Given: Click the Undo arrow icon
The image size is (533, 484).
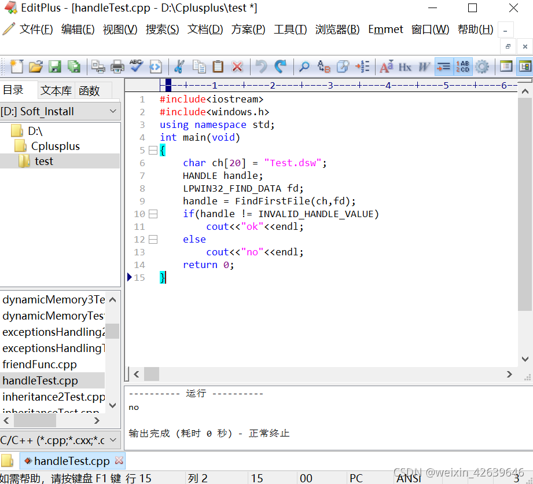Looking at the screenshot, I should tap(261, 67).
